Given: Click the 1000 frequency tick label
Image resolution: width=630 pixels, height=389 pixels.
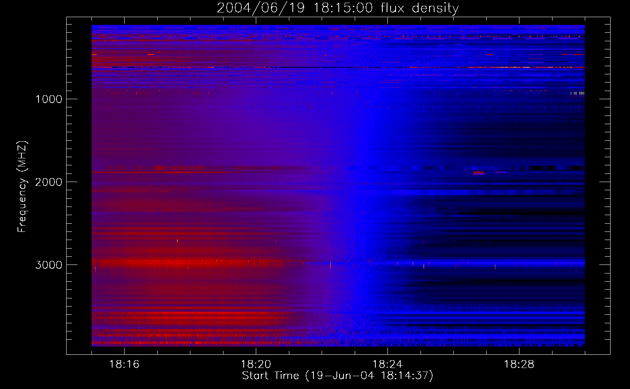Looking at the screenshot, I should [49, 99].
